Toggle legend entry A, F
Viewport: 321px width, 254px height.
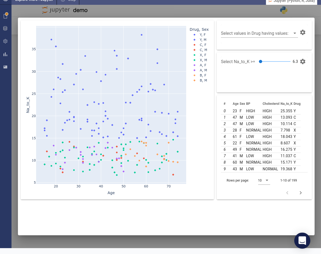coord(200,65)
